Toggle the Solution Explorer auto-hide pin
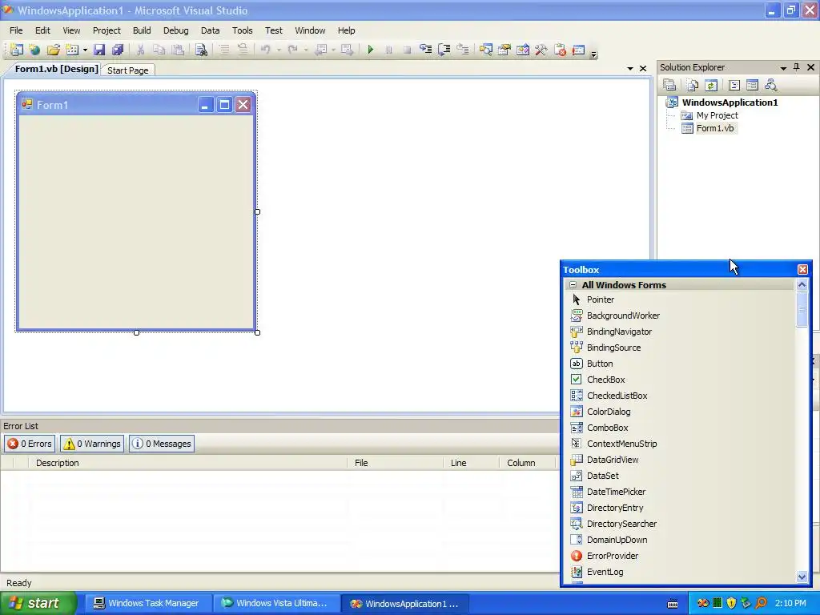This screenshot has height=615, width=820. point(797,67)
